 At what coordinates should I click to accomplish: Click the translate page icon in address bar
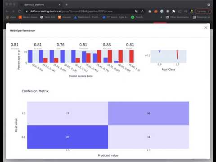click(x=136, y=11)
